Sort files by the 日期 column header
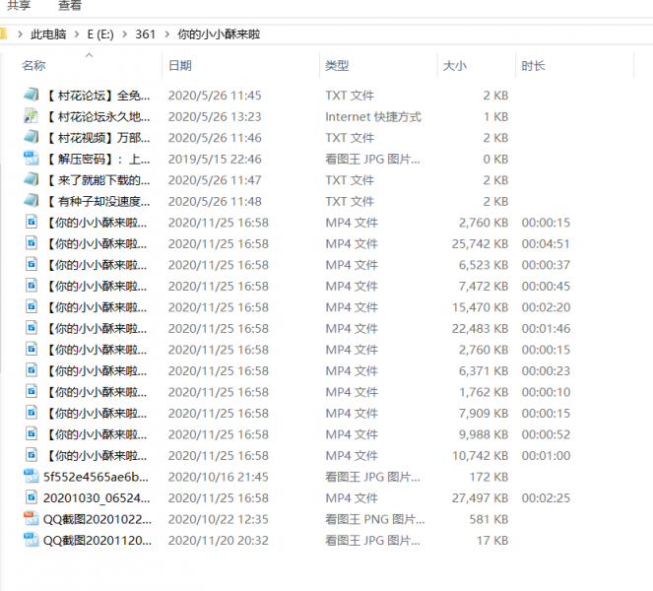653x591 pixels. pyautogui.click(x=180, y=66)
